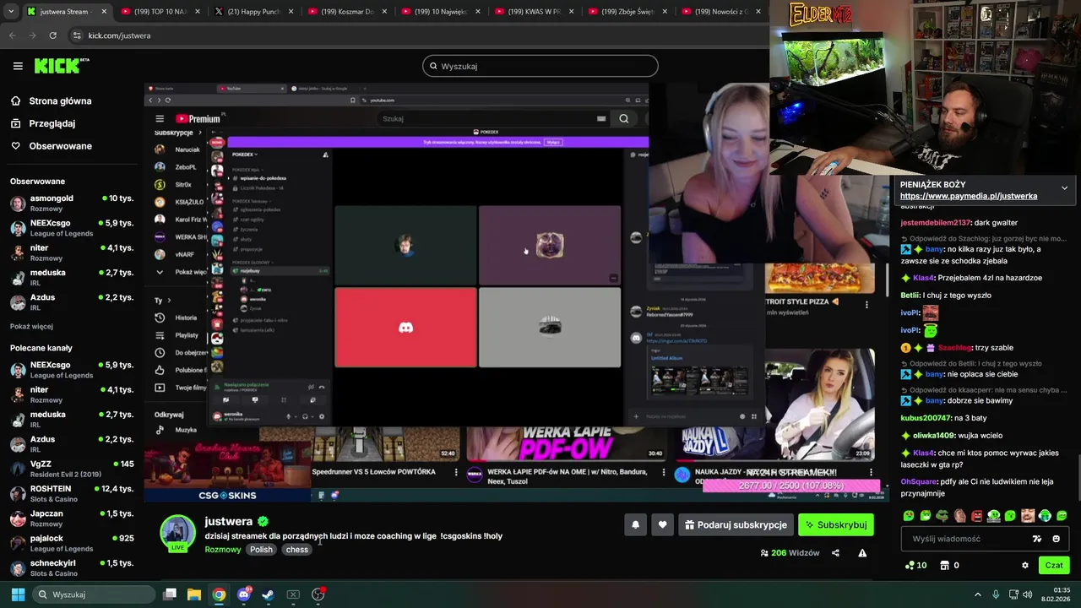Expand Pokaż więcej in Obserwowane
This screenshot has height=608, width=1081.
pos(31,326)
